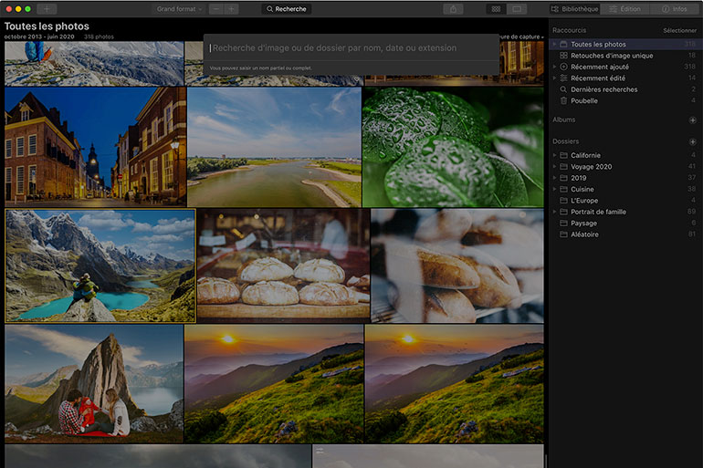Switch to grid gallery view icon
Screen dimensions: 703x468
[496, 9]
